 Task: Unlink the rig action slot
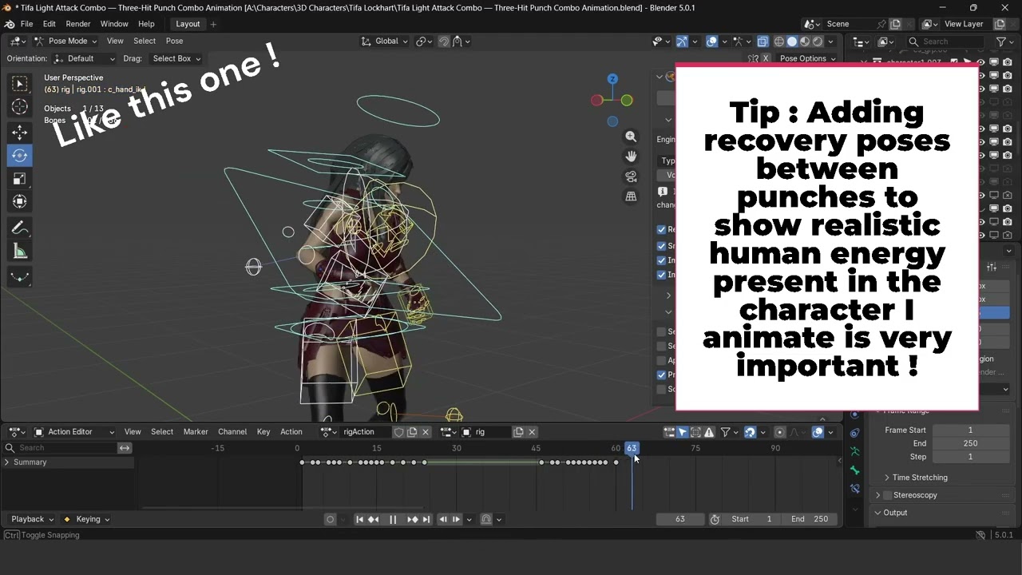click(532, 432)
